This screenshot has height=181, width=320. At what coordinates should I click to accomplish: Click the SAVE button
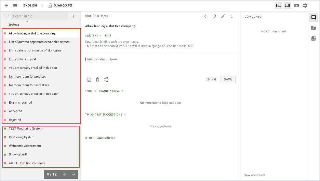pyautogui.click(x=228, y=79)
